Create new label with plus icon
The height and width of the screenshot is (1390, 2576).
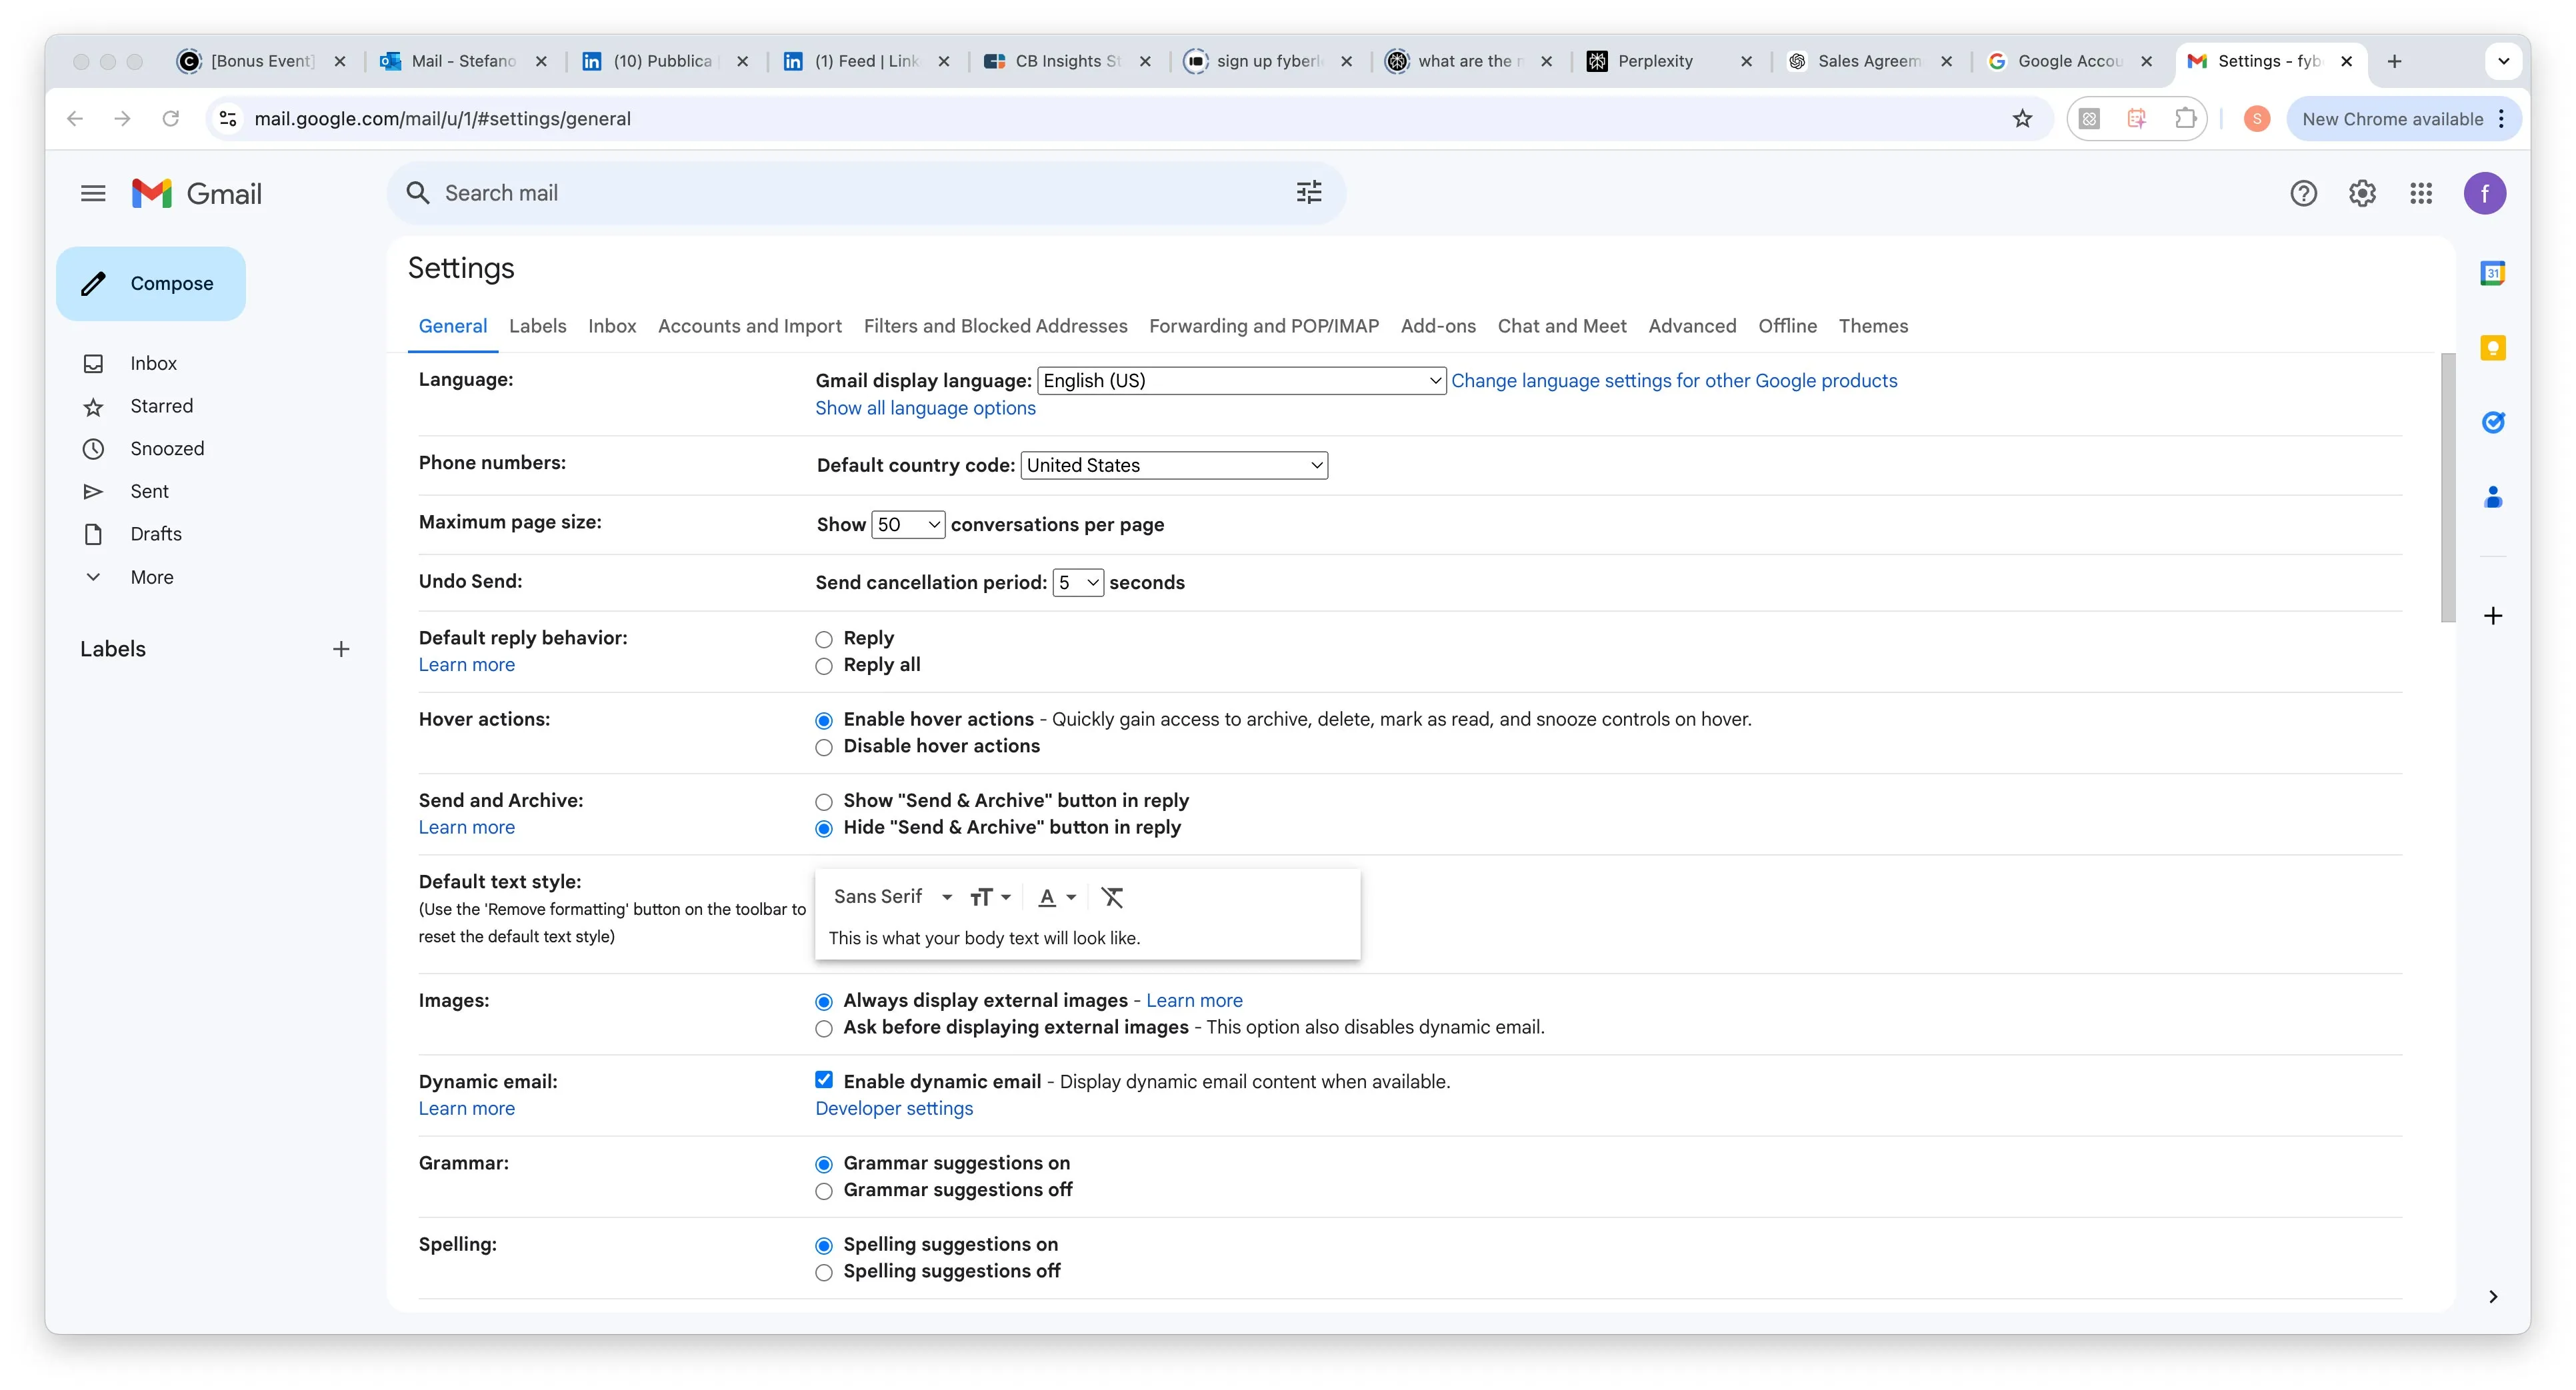point(341,650)
